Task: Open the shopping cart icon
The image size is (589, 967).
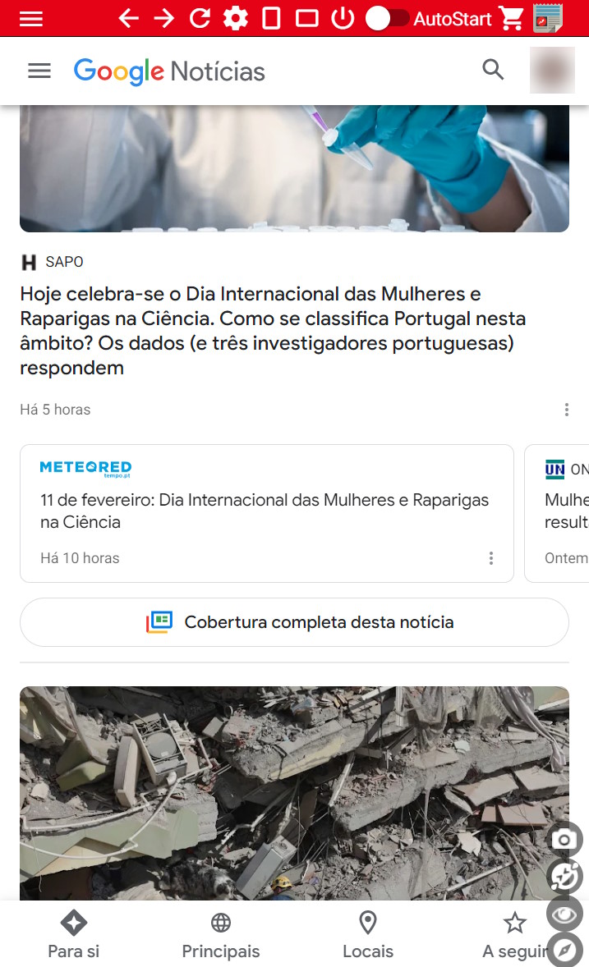Action: [512, 19]
